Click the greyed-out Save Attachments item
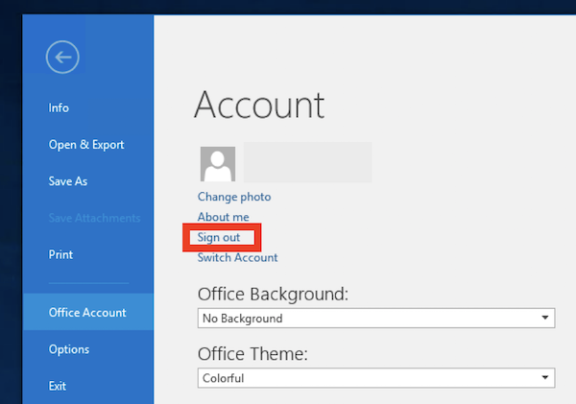The image size is (576, 404). (94, 218)
